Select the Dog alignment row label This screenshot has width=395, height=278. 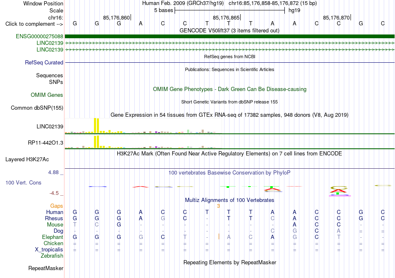[x=58, y=231]
